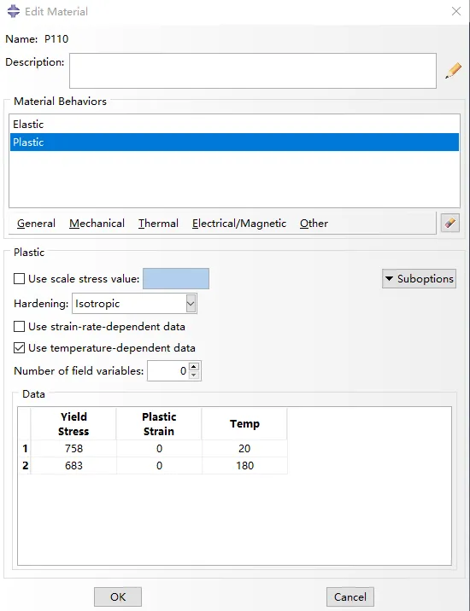Open the General menu
The width and height of the screenshot is (470, 611).
tap(36, 224)
